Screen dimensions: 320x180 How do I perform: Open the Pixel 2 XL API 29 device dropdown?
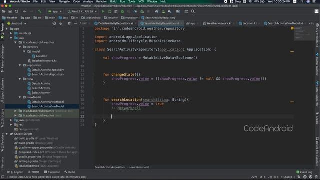click(82, 11)
